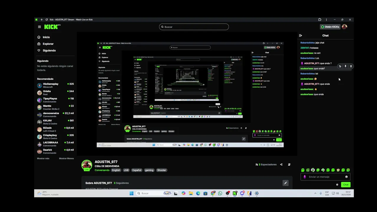Expand the list with Mostrar más
The image size is (377, 212).
(x=43, y=158)
